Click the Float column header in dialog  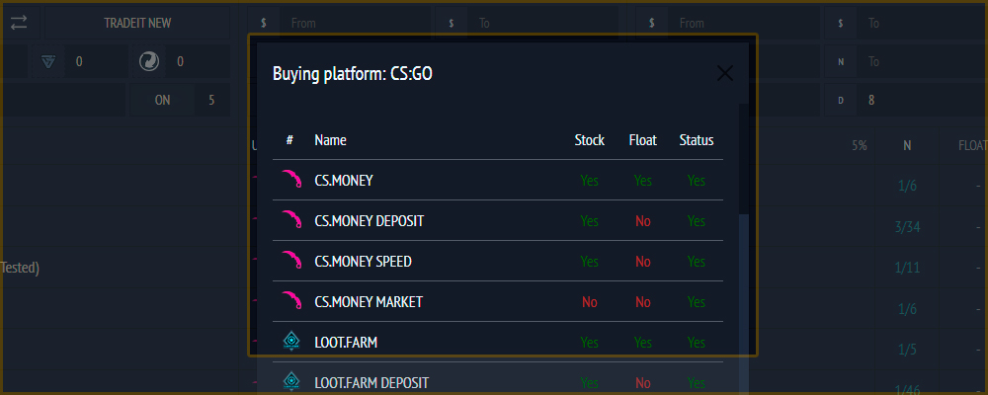643,140
